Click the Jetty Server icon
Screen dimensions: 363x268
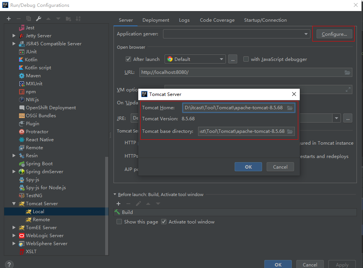click(x=22, y=36)
